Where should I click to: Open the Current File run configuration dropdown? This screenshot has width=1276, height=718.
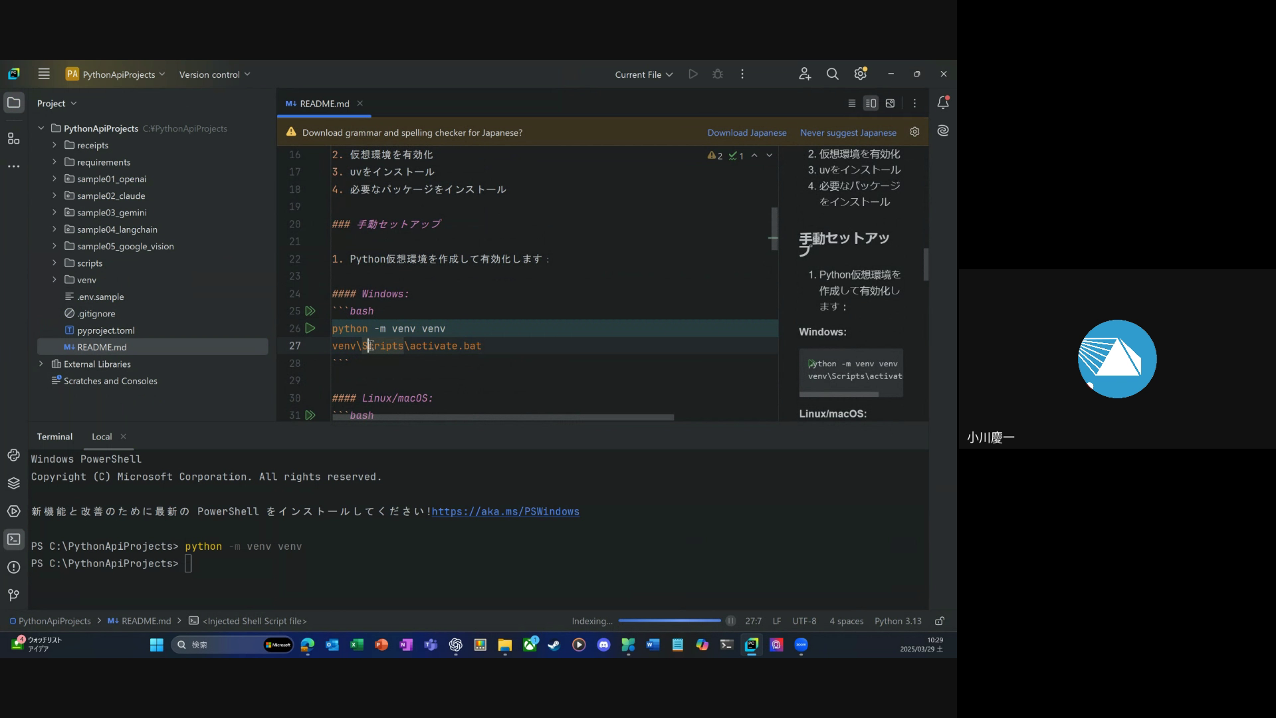pyautogui.click(x=643, y=74)
